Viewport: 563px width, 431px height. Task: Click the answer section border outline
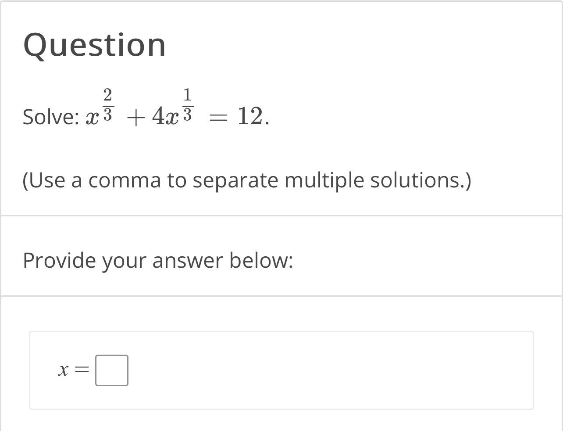[281, 333]
